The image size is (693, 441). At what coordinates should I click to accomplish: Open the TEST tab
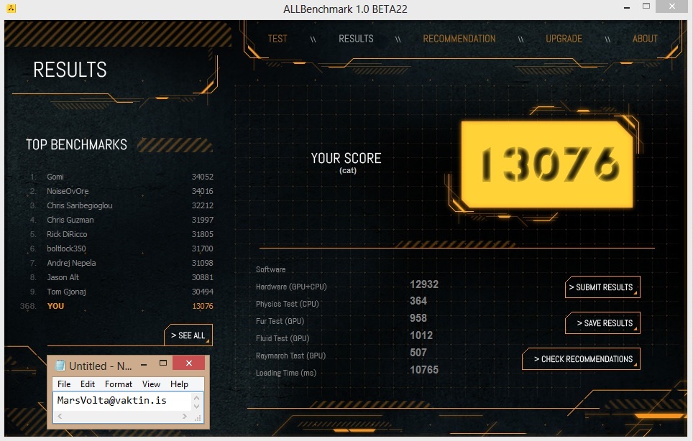(277, 39)
